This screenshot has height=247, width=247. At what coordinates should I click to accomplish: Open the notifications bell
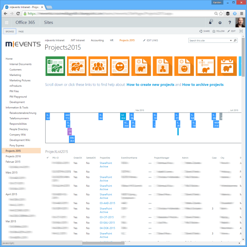click(x=210, y=23)
